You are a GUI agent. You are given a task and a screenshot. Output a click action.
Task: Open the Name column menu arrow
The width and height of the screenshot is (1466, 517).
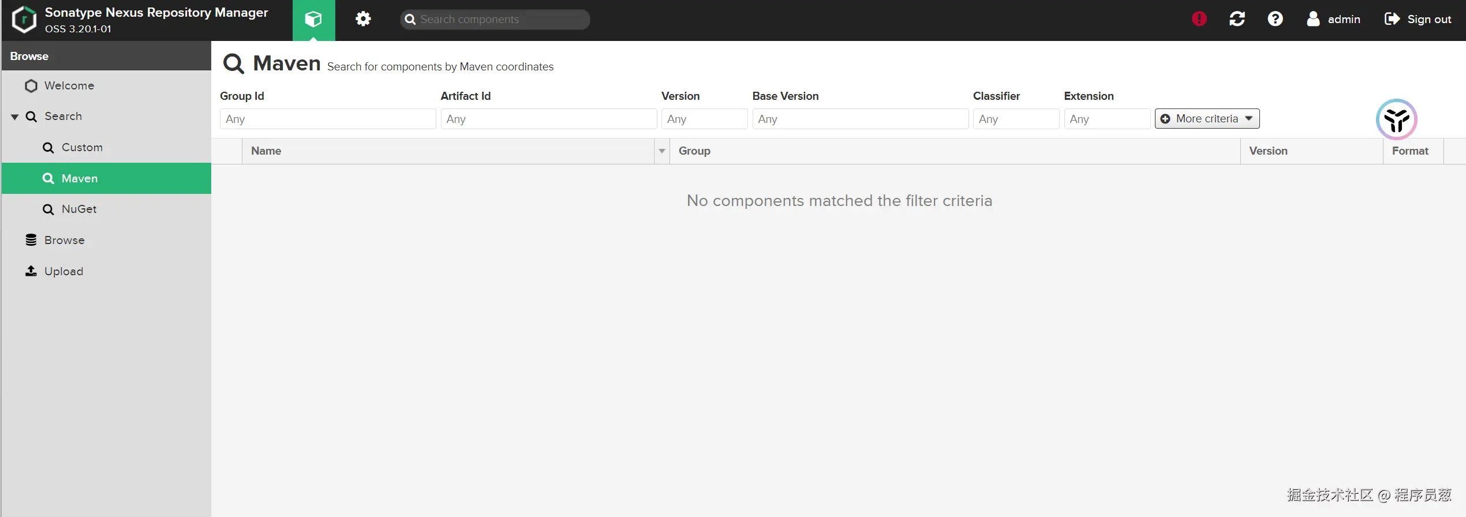(x=662, y=151)
